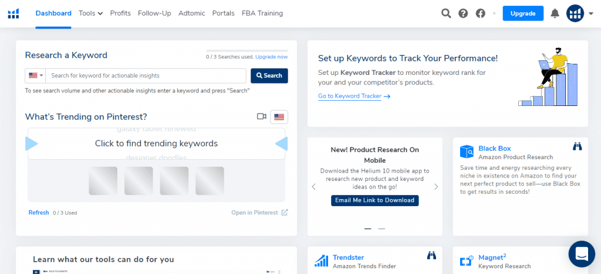The image size is (601, 274).
Task: Click the user account avatar
Action: [575, 13]
